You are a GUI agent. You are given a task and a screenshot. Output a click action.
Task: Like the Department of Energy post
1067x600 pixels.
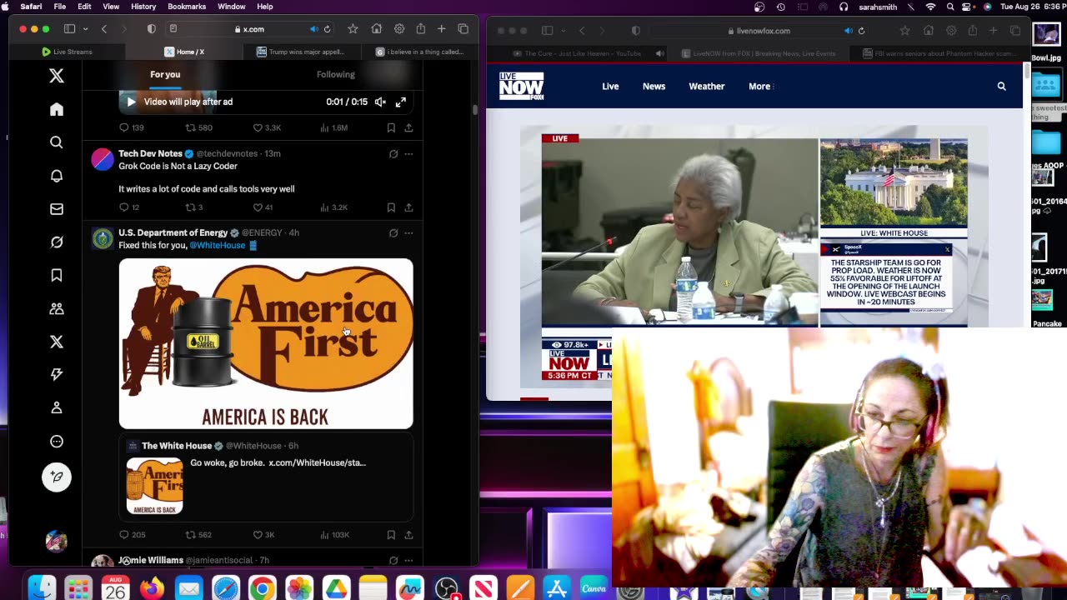tap(258, 535)
